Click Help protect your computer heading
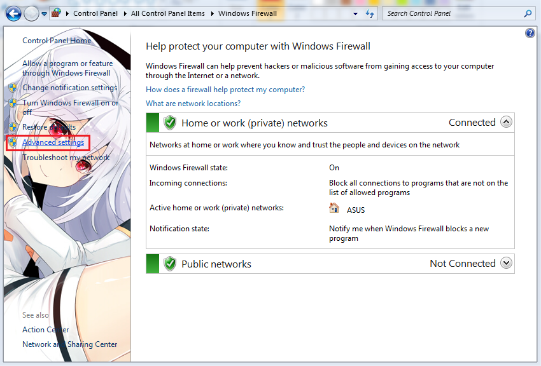Screen dimensions: 541x366 point(258,46)
